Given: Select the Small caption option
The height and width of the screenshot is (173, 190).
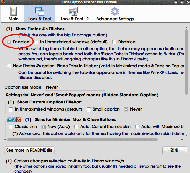Looking at the screenshot, I should pos(89,109).
